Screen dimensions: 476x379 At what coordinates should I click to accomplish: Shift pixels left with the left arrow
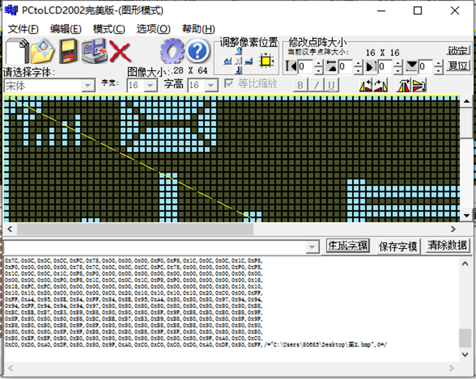click(x=228, y=61)
